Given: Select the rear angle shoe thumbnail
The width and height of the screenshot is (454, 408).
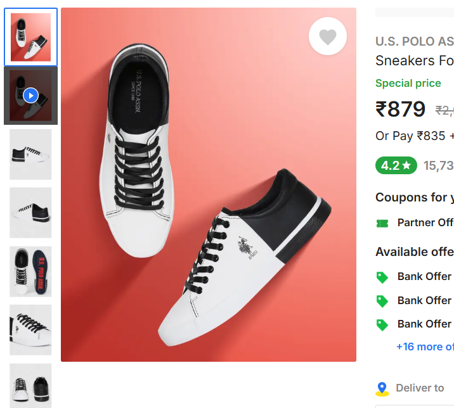Looking at the screenshot, I should pyautogui.click(x=30, y=212).
